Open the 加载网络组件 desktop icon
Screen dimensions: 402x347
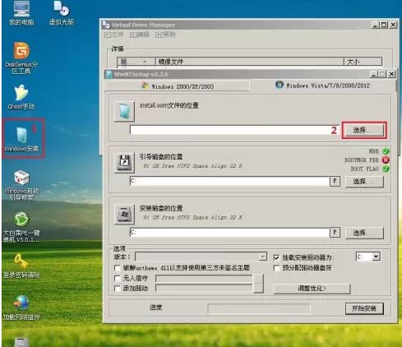[x=21, y=308]
